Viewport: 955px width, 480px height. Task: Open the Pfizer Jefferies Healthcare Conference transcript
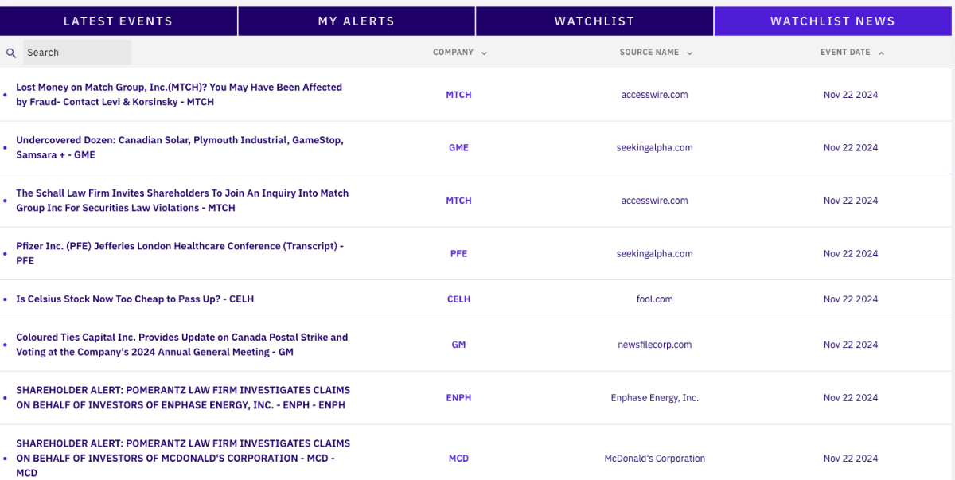(180, 253)
